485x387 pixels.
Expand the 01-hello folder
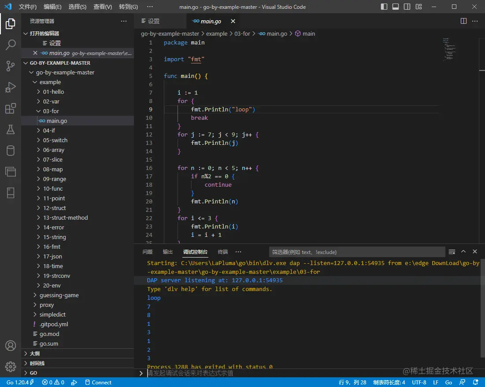pyautogui.click(x=38, y=92)
